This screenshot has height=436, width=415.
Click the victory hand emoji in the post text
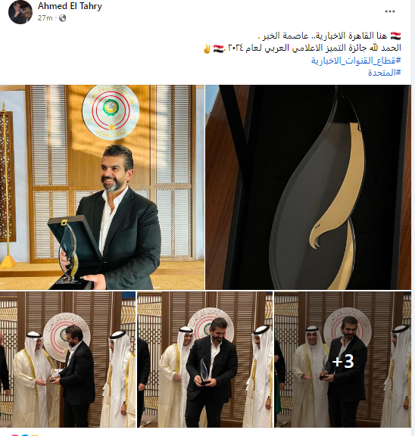(207, 49)
